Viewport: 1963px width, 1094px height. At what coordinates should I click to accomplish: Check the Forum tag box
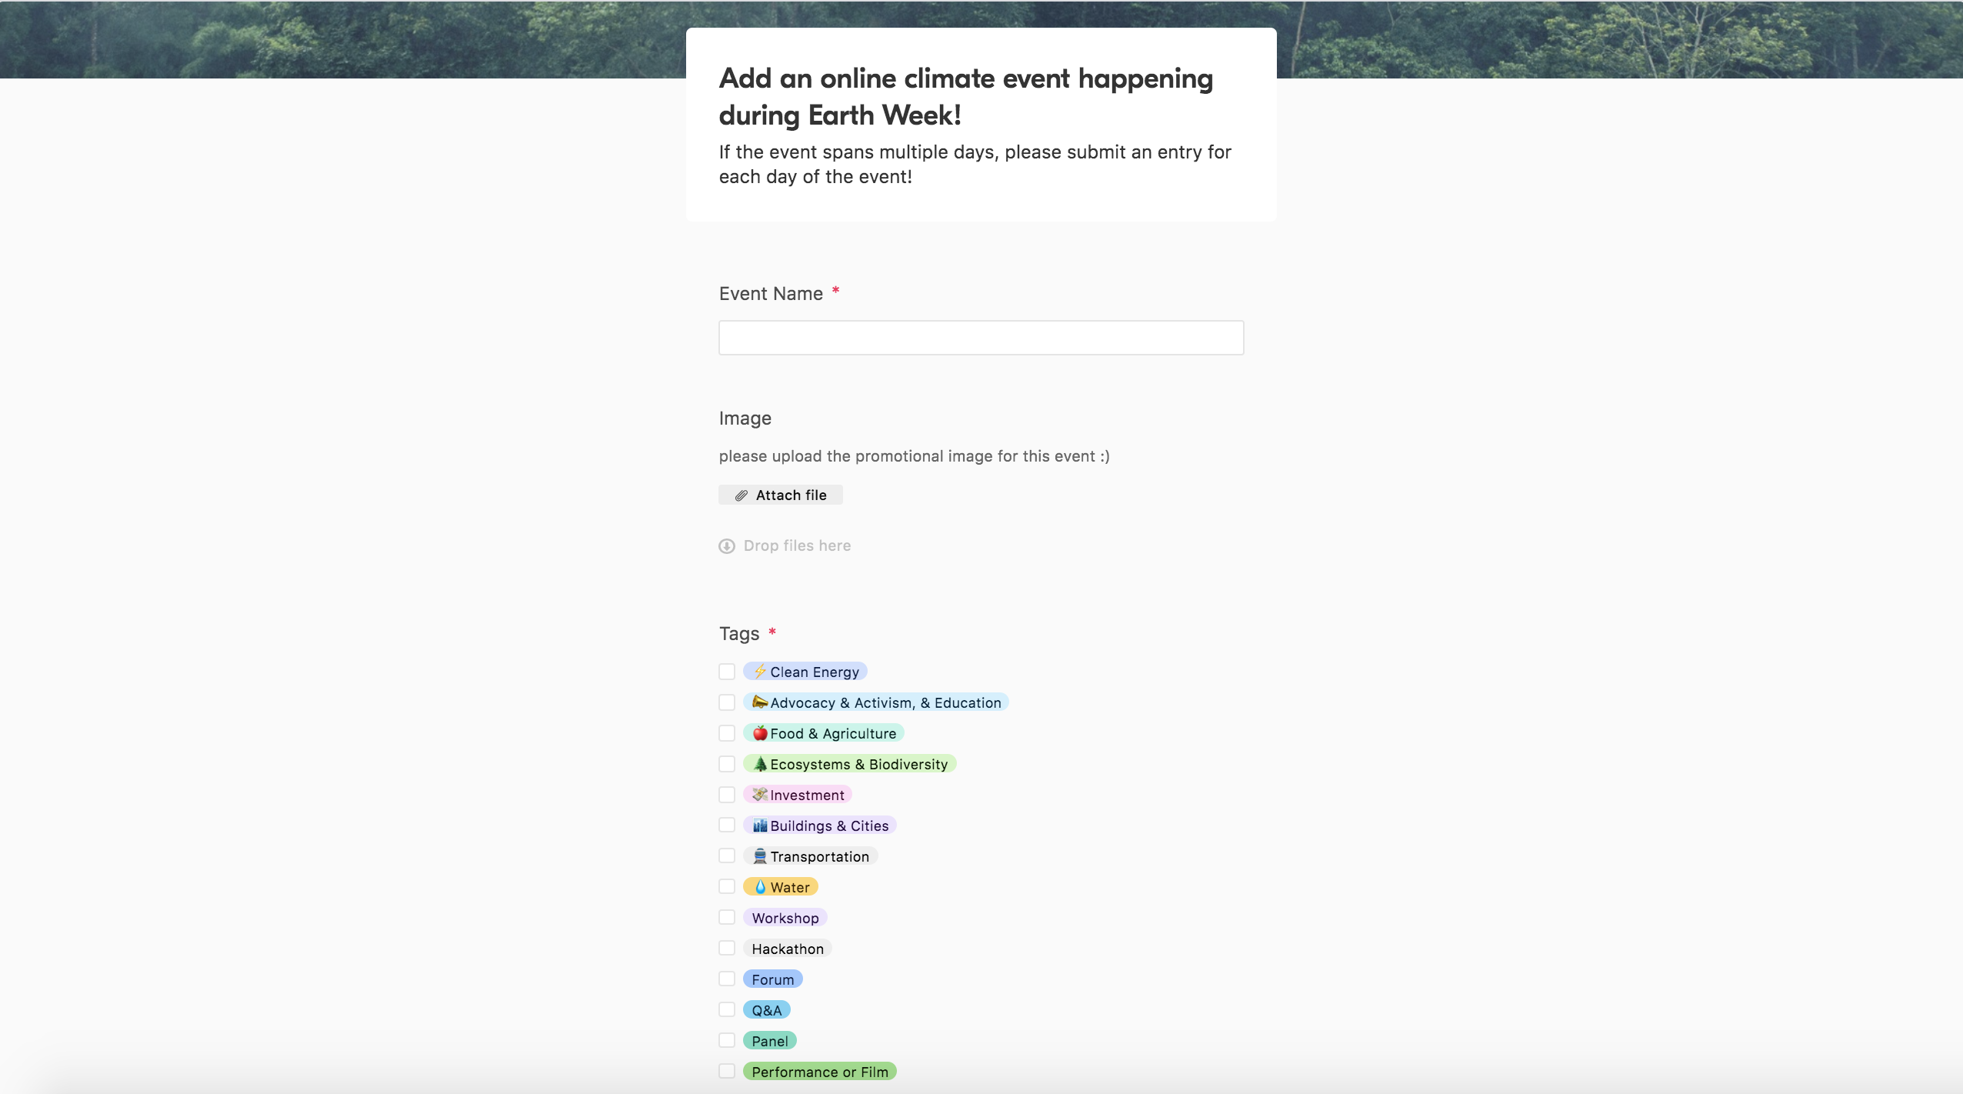tap(727, 979)
